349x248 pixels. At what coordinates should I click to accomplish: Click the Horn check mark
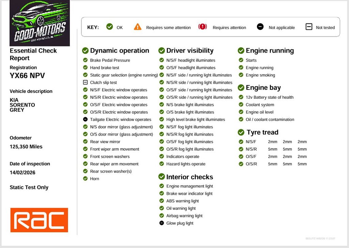pos(85,179)
